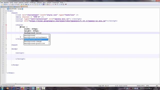Click the Redo toolbar icon
160x90 pixels.
[23, 4]
